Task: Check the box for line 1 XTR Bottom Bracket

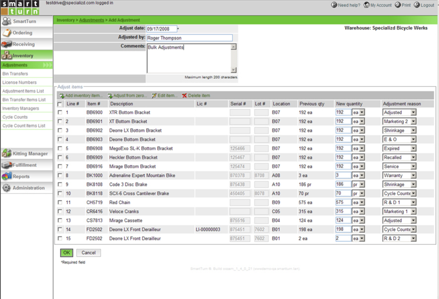Action: 60,113
